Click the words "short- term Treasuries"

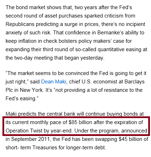pos(31,148)
